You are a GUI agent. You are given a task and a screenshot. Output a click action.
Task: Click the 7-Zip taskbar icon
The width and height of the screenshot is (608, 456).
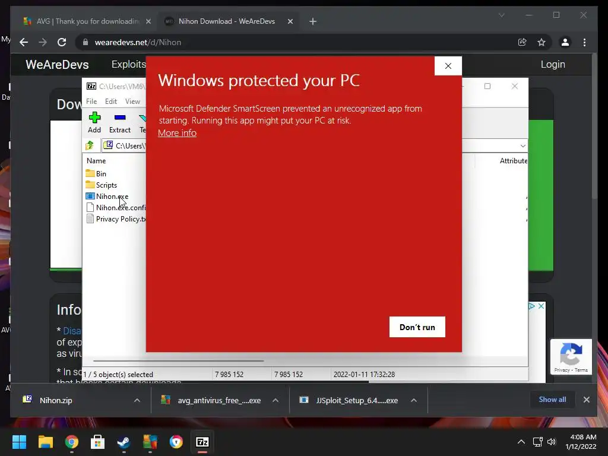click(202, 442)
